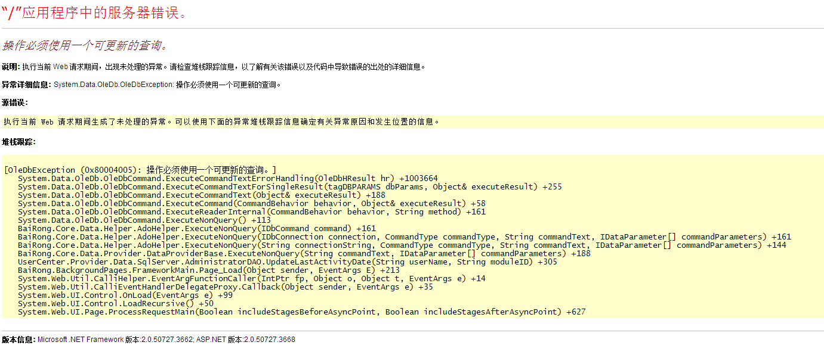
Task: Click AdoHelper.ExecuteNonQuery(String connectionString line +144
Action: tap(402, 245)
